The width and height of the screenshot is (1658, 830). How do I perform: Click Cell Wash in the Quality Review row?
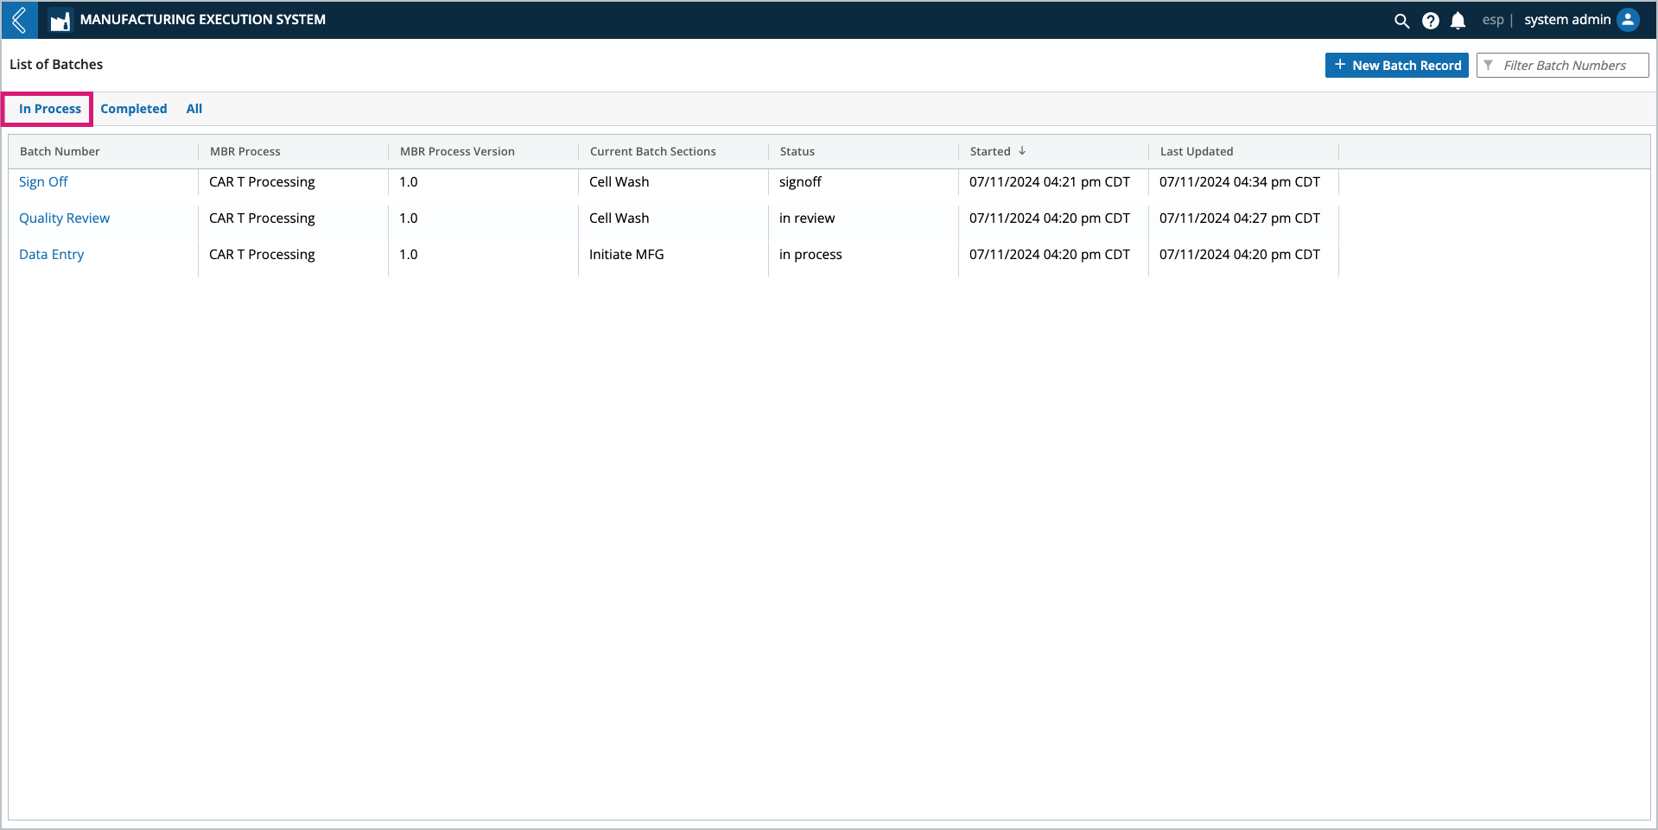619,219
